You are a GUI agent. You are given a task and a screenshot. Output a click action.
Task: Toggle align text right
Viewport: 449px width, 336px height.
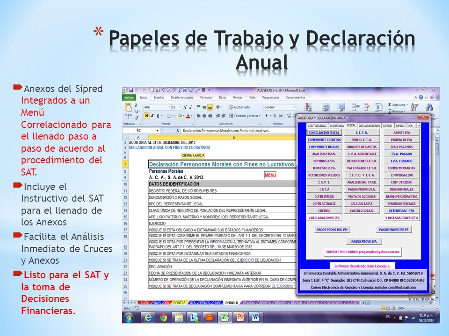(x=210, y=116)
